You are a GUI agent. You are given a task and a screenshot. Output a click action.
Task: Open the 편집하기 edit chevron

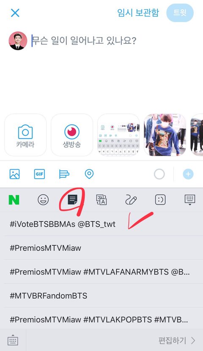pyautogui.click(x=177, y=341)
